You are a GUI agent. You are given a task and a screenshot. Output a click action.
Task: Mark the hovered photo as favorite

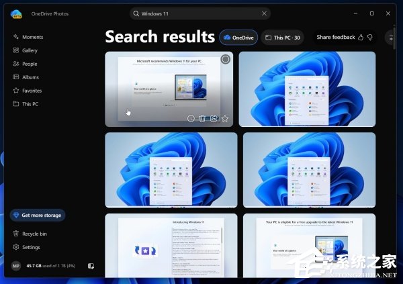pos(225,118)
